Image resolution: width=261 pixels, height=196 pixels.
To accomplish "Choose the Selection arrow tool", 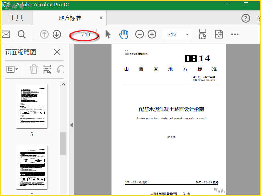I will [108, 34].
